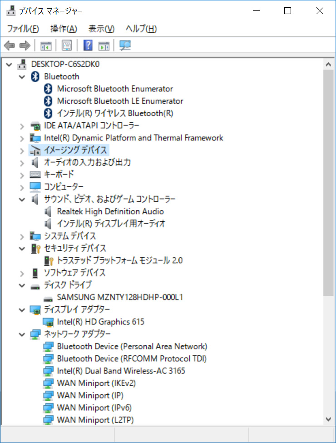Open the ヘルプ(H) menu

pos(141,29)
